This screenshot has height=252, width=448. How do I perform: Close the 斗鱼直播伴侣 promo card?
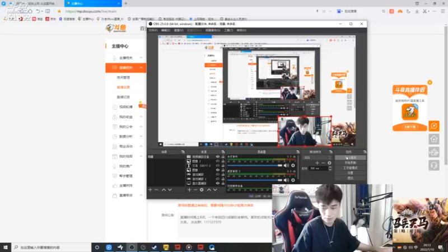point(430,82)
